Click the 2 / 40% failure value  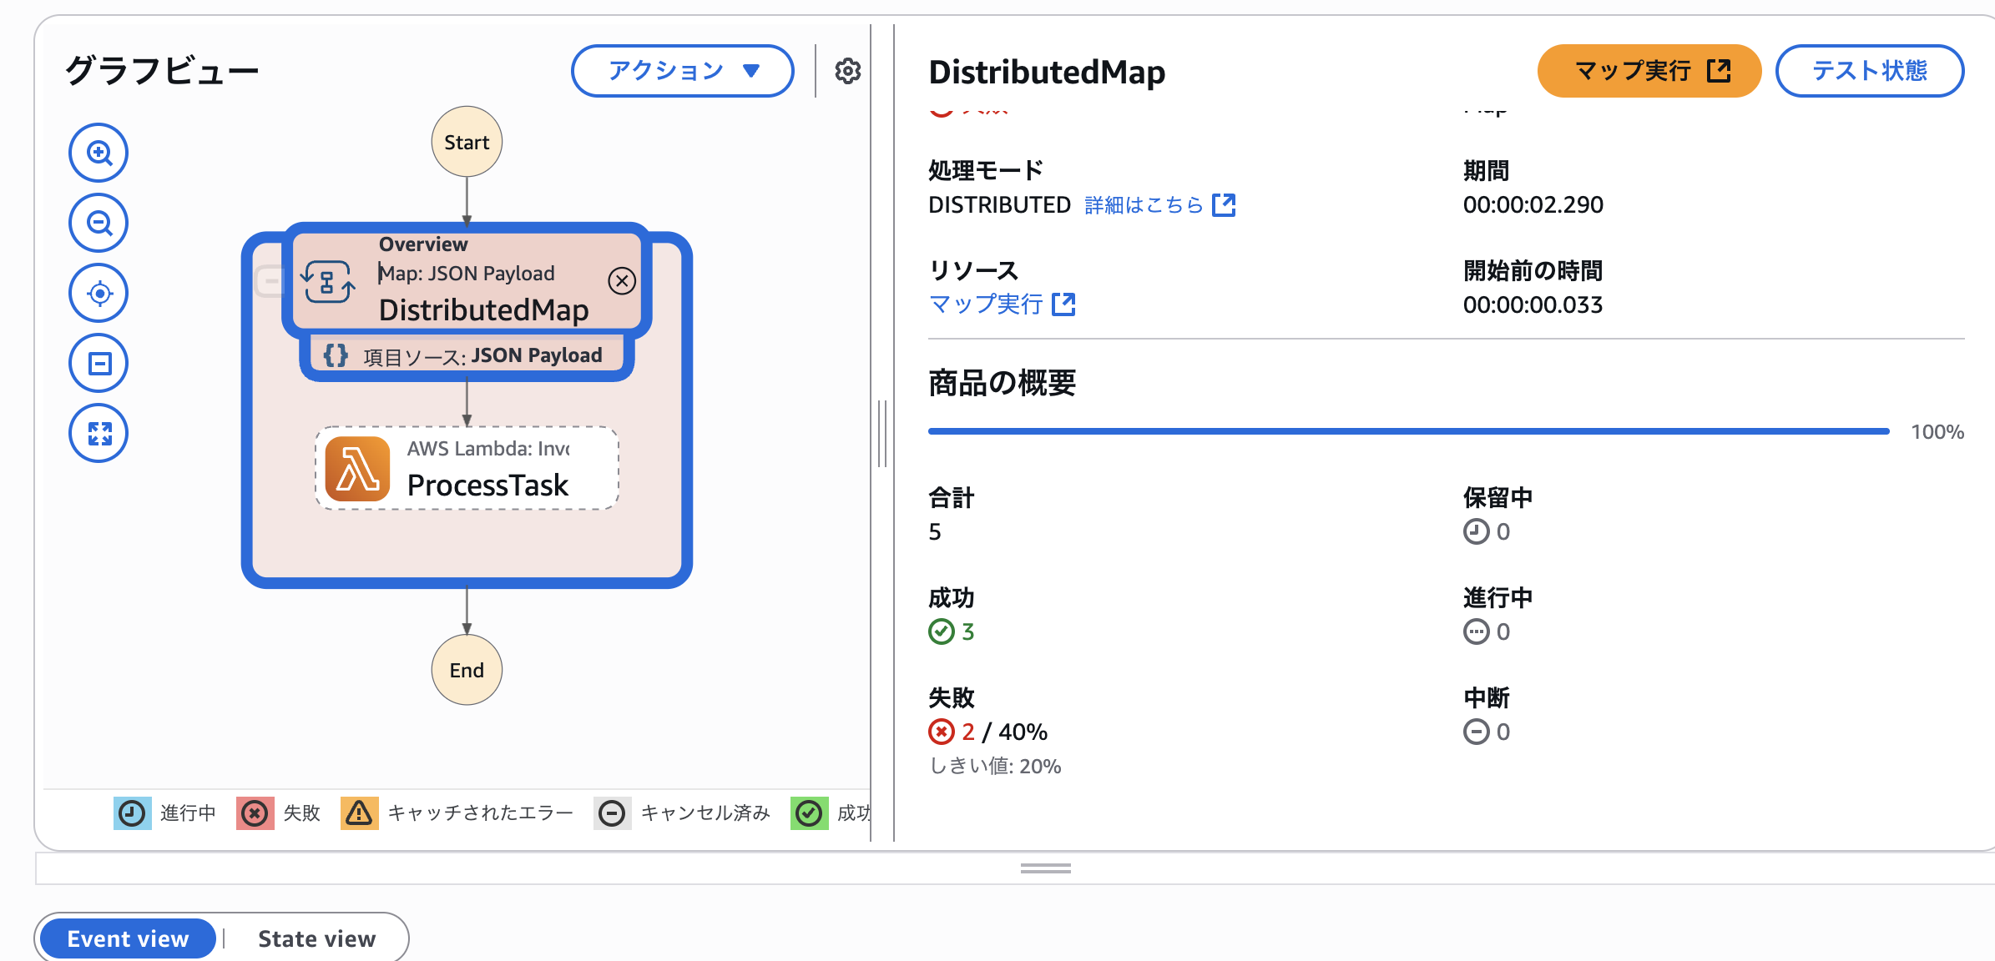tap(1004, 732)
